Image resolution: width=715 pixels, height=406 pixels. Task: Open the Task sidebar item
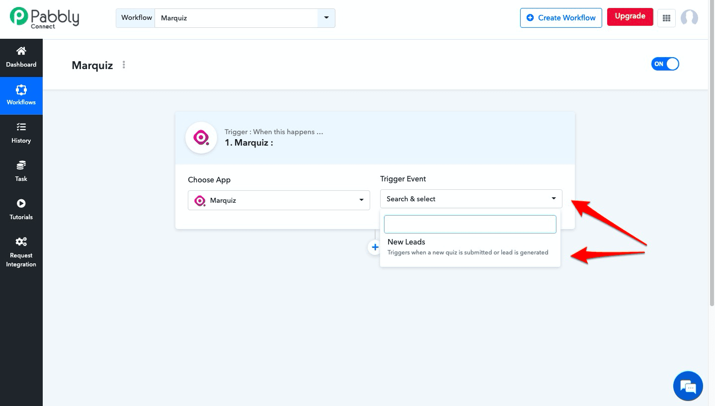coord(21,172)
